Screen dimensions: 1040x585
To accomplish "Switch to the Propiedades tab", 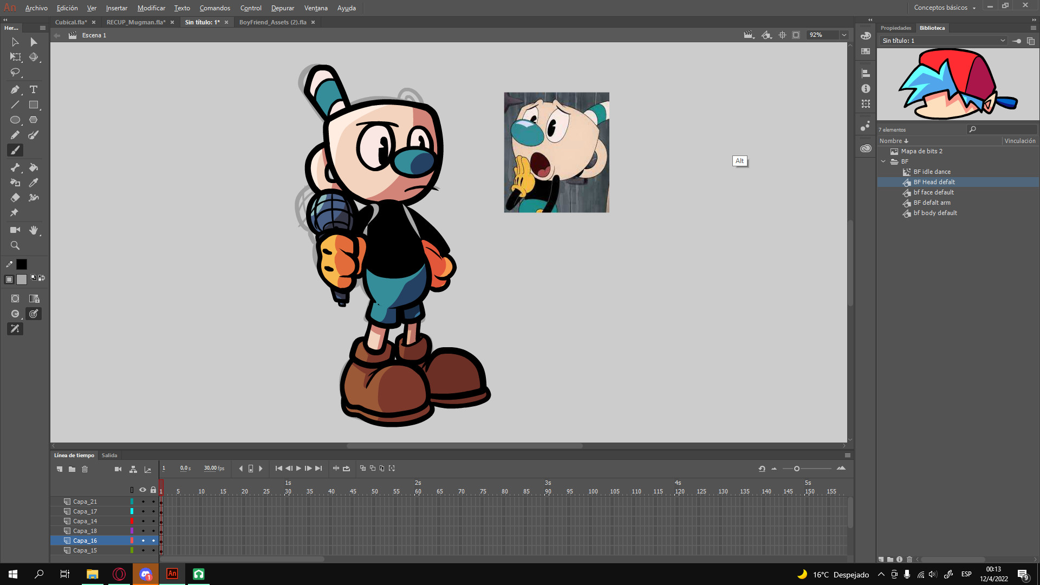I will coord(895,28).
